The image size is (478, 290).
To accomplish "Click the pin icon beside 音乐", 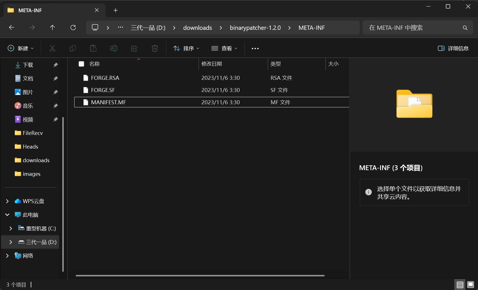I will [x=55, y=106].
